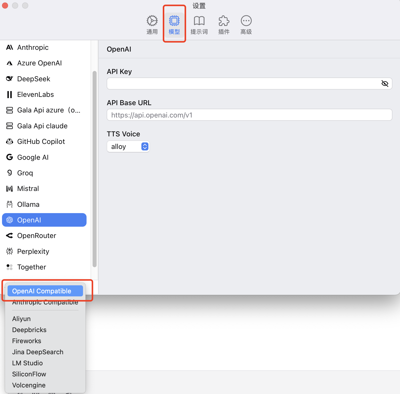Image resolution: width=400 pixels, height=394 pixels.
Task: Select Google AI provider label
Action: (x=33, y=157)
